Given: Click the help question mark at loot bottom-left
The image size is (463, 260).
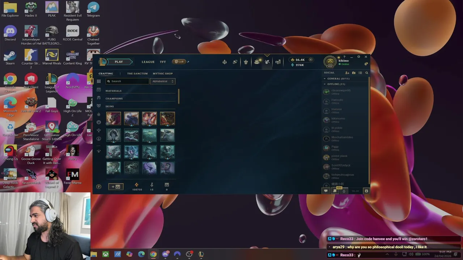Looking at the screenshot, I should (99, 187).
